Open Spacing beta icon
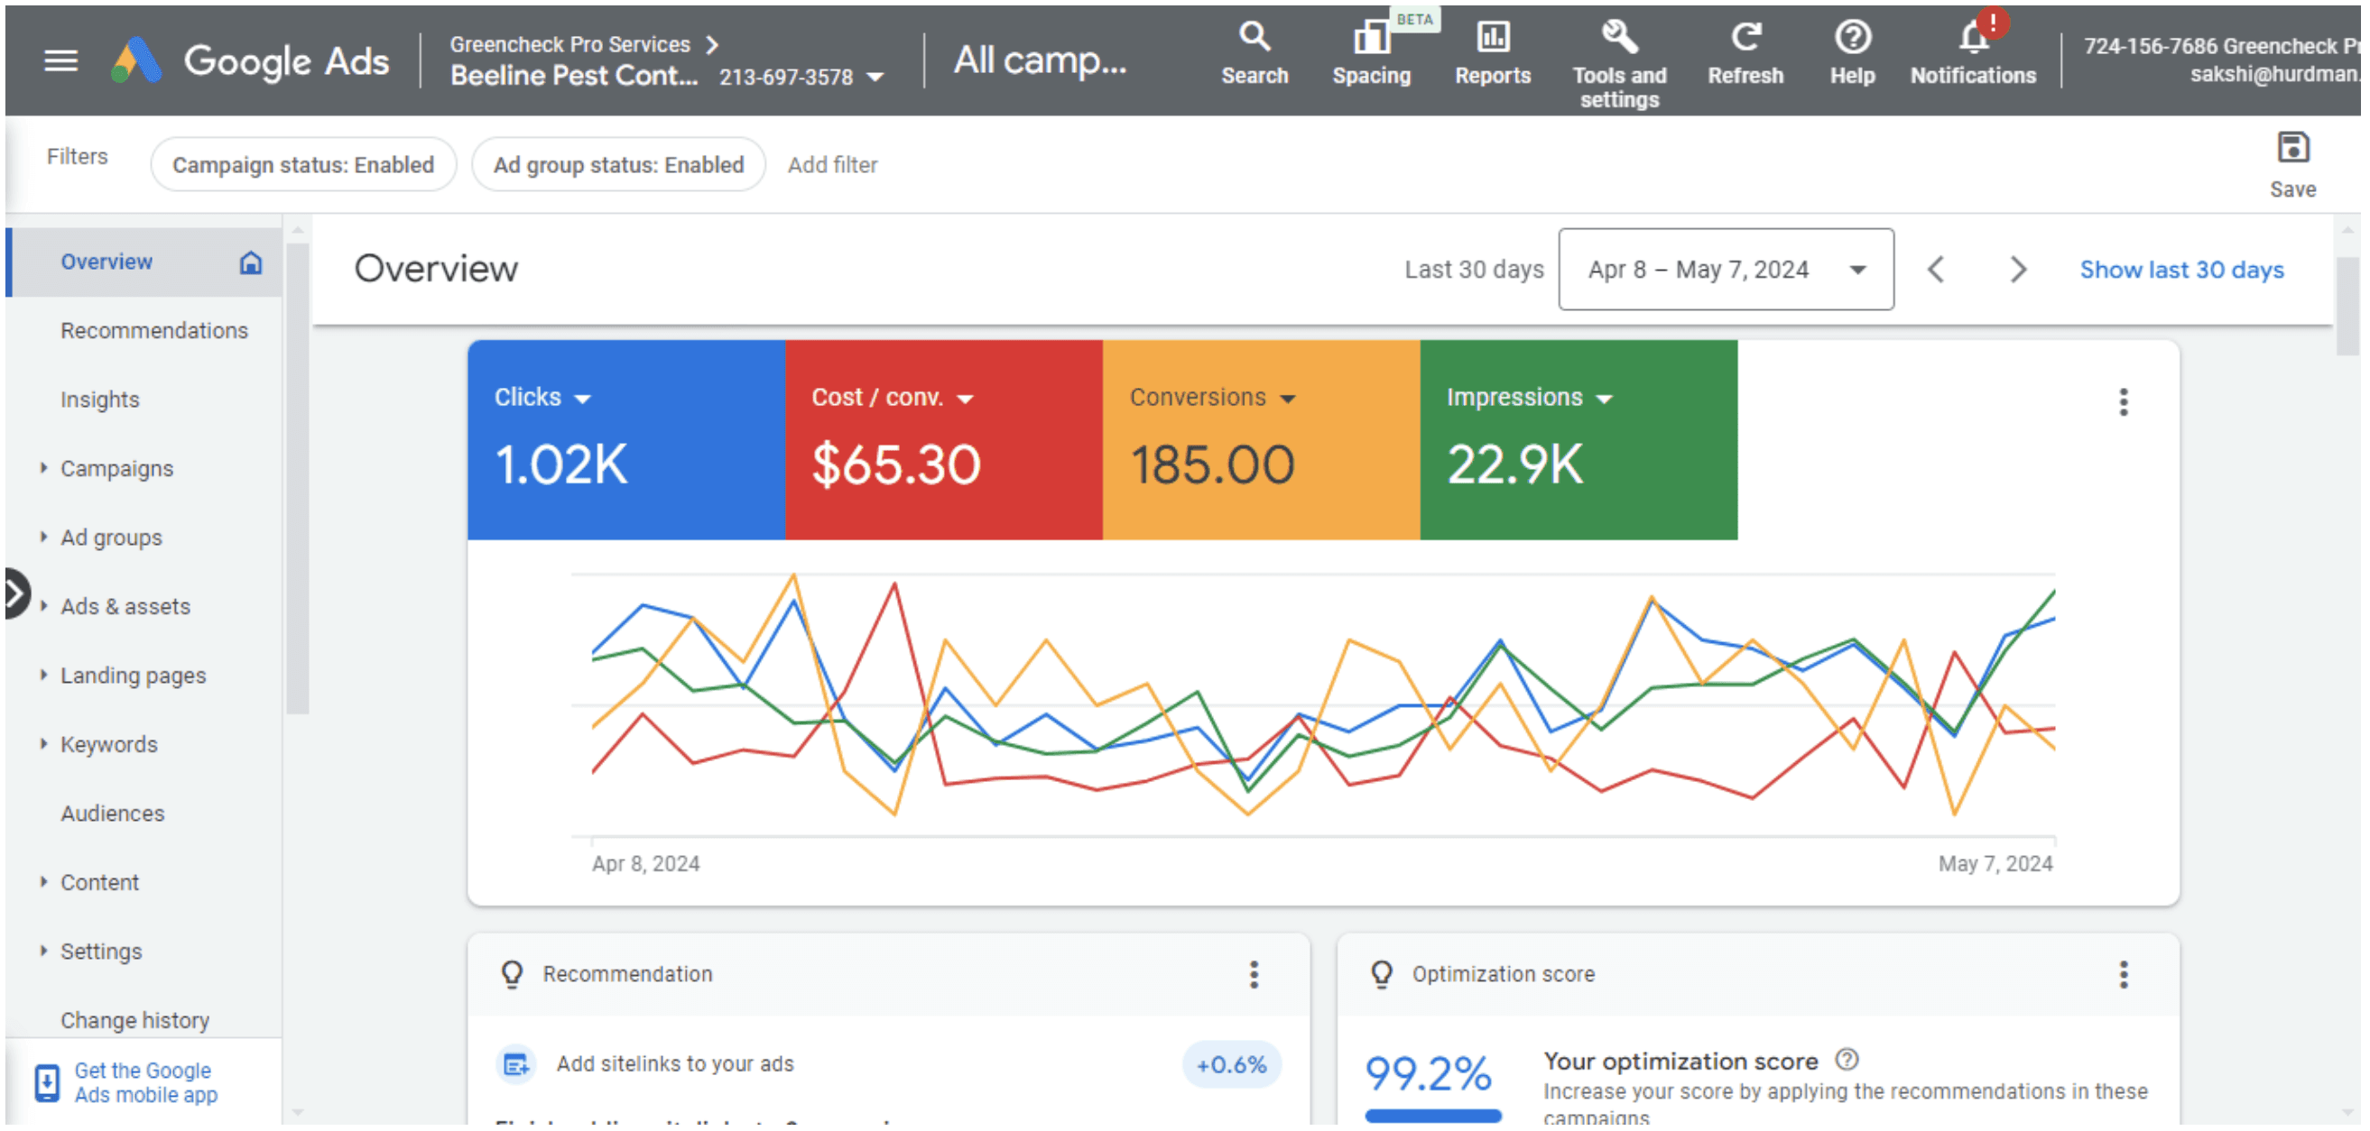 click(x=1371, y=38)
